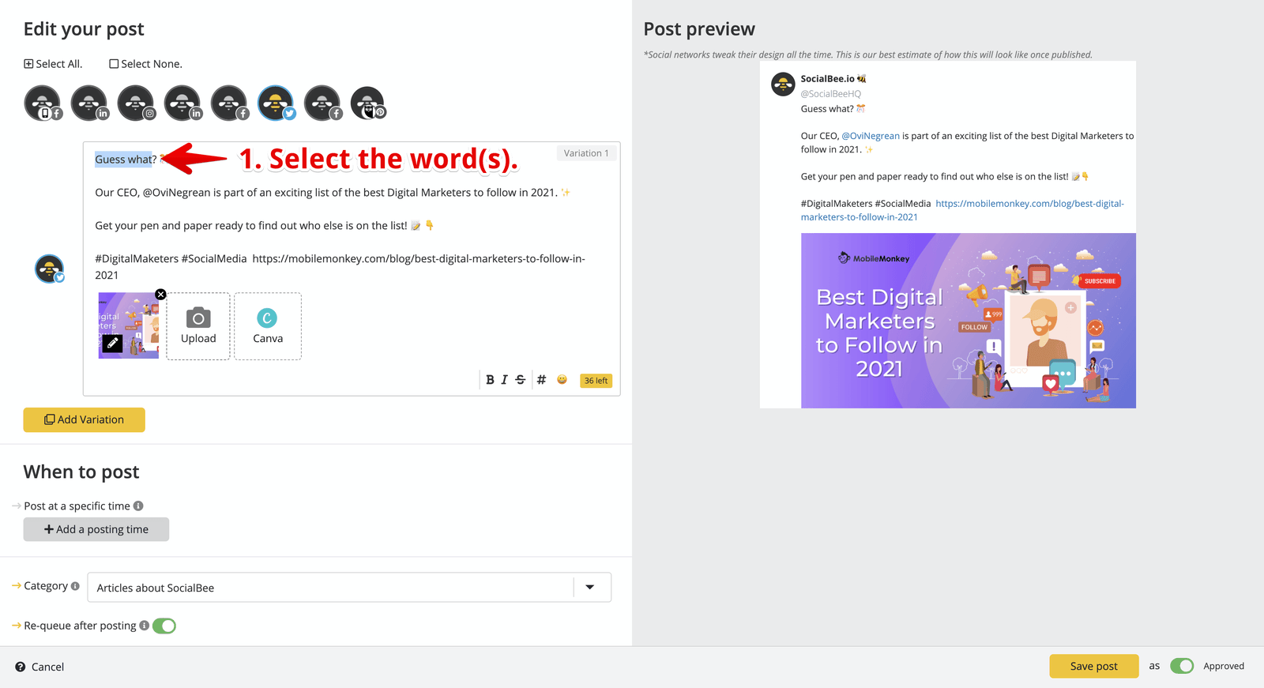Click Add a posting time
1264x688 pixels.
[x=96, y=528]
